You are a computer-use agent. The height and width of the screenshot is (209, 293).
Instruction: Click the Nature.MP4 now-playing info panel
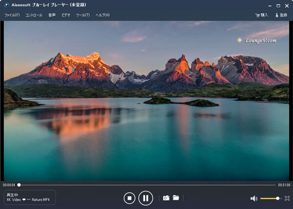29,197
